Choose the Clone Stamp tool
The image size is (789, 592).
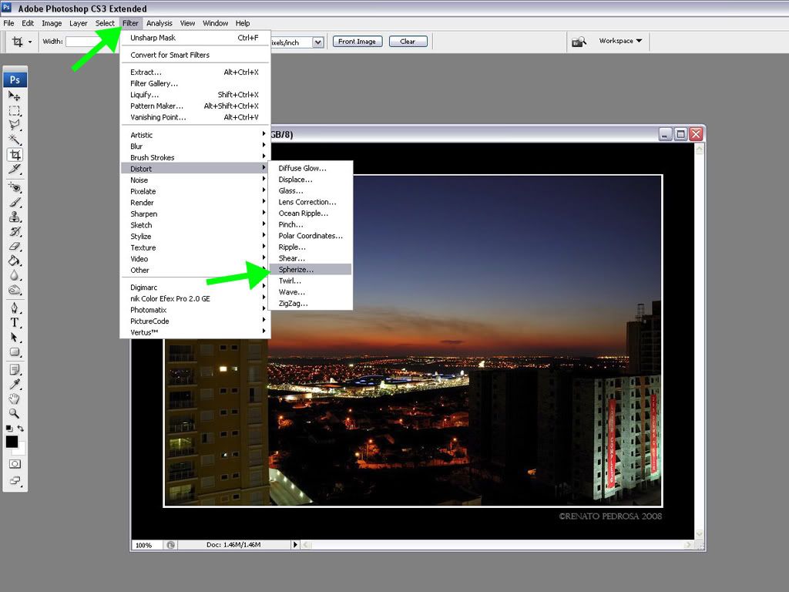[15, 217]
